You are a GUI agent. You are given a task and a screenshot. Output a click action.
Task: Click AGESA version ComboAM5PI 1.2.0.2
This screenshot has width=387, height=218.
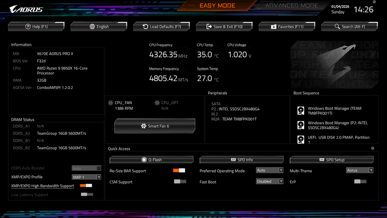(x=55, y=88)
